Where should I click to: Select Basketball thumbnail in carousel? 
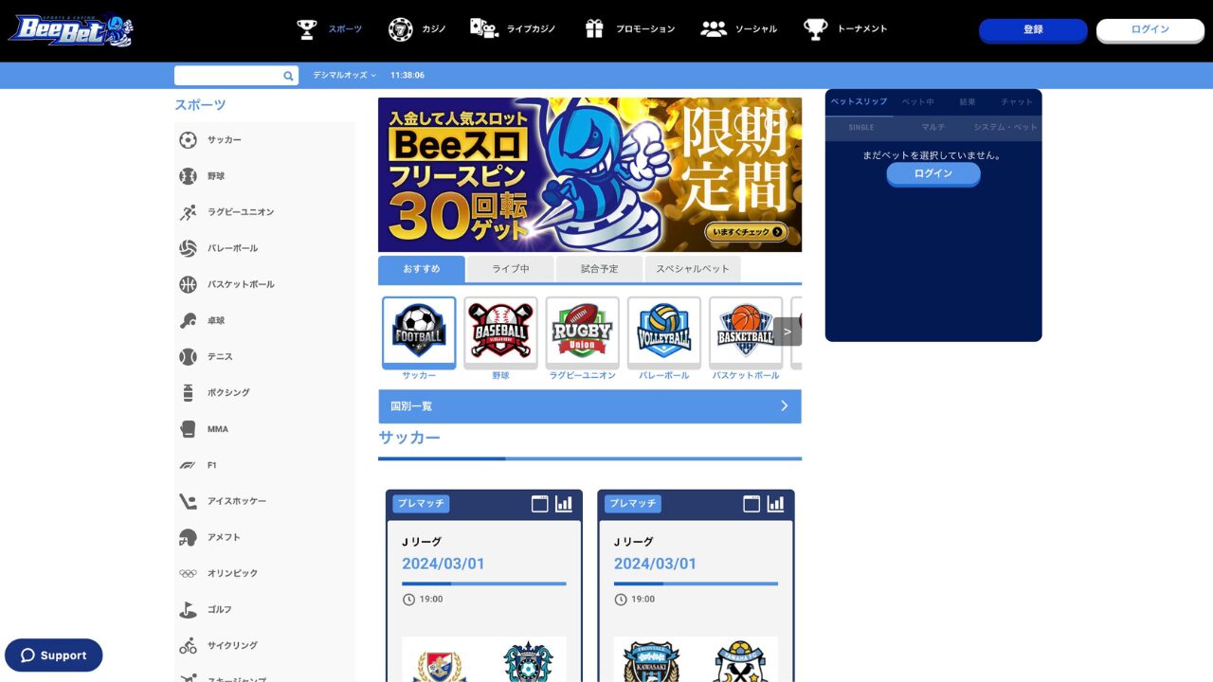click(746, 332)
